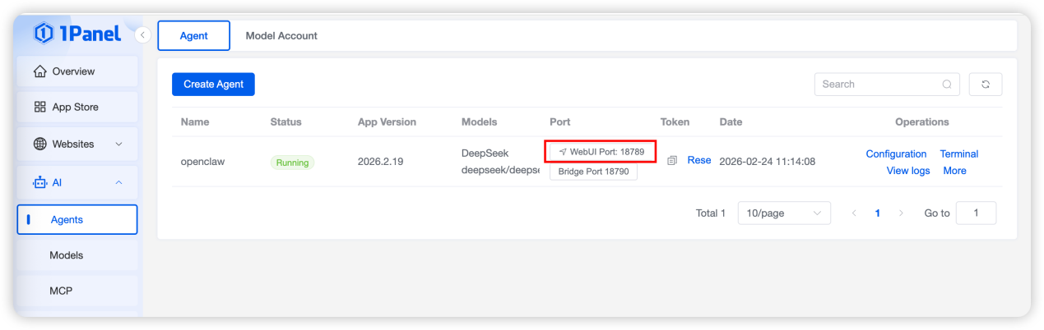Click the Websites globe icon
The width and height of the screenshot is (1044, 330).
[x=39, y=144]
